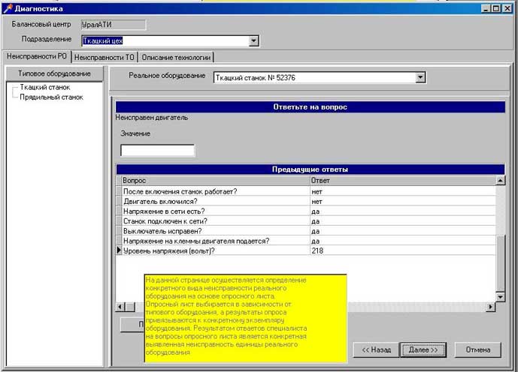Screen dimensions: 518x372
Task: Click the vertical scrollbar thumb in answers grid
Action: coord(500,263)
